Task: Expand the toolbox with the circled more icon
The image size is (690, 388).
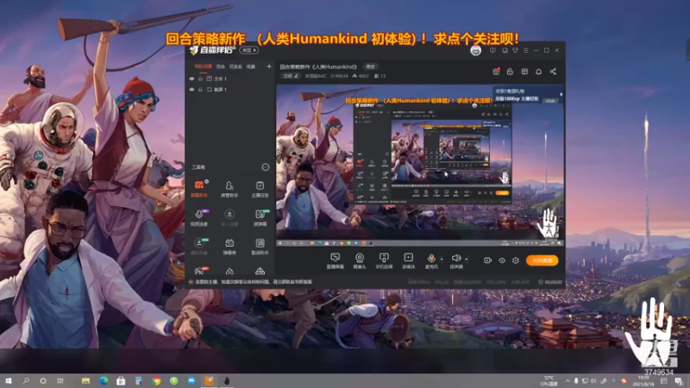Action: pos(266,166)
